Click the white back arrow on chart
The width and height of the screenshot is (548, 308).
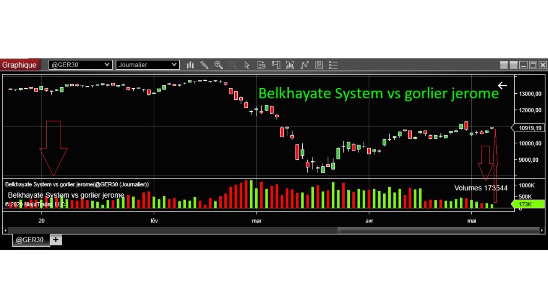pyautogui.click(x=502, y=86)
